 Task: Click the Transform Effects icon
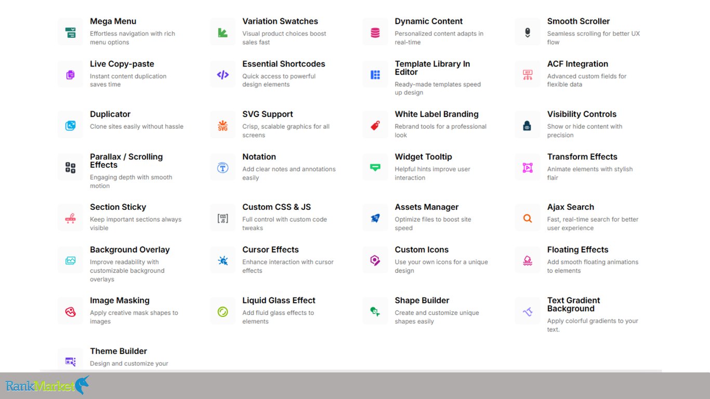click(x=528, y=168)
